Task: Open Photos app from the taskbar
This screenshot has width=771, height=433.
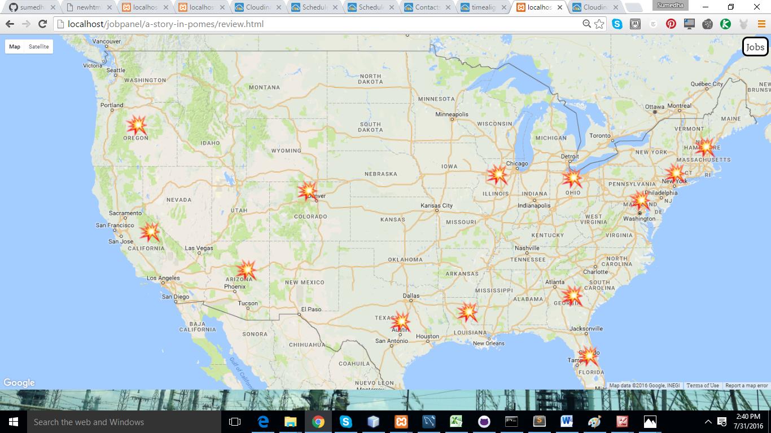Action: [650, 422]
